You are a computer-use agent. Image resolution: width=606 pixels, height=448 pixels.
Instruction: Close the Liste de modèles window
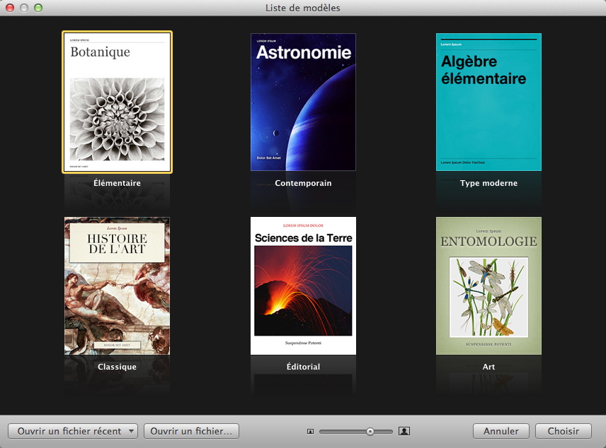10,8
